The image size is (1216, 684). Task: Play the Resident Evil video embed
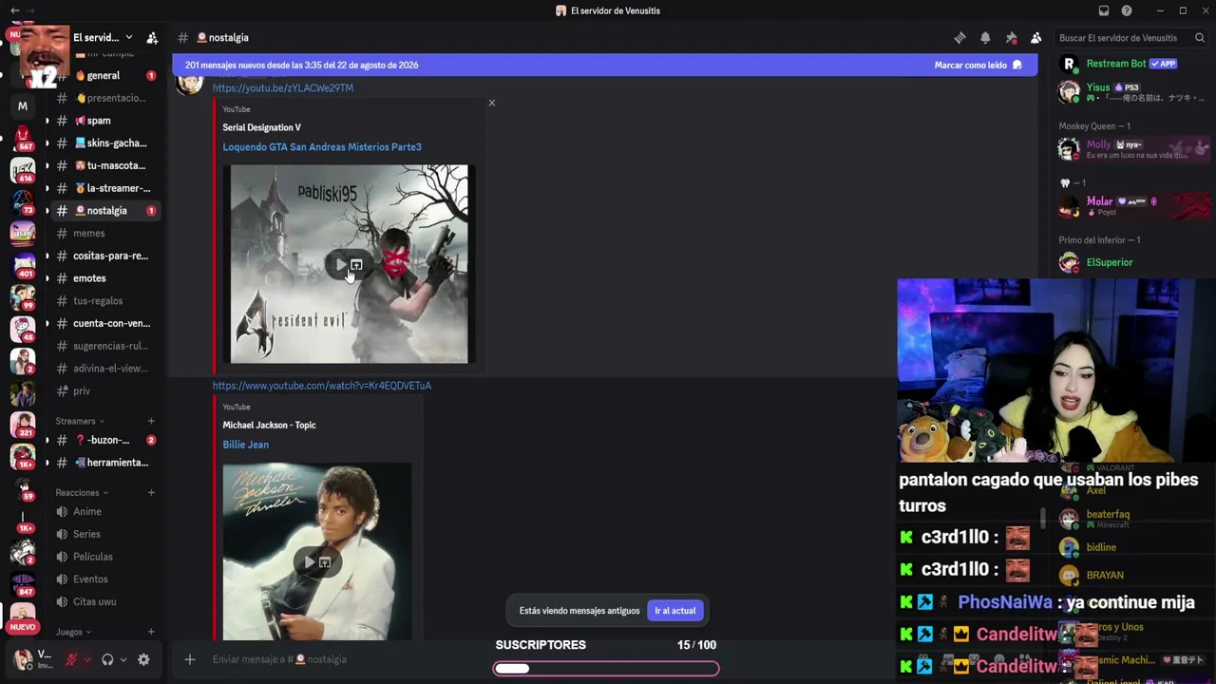click(339, 264)
